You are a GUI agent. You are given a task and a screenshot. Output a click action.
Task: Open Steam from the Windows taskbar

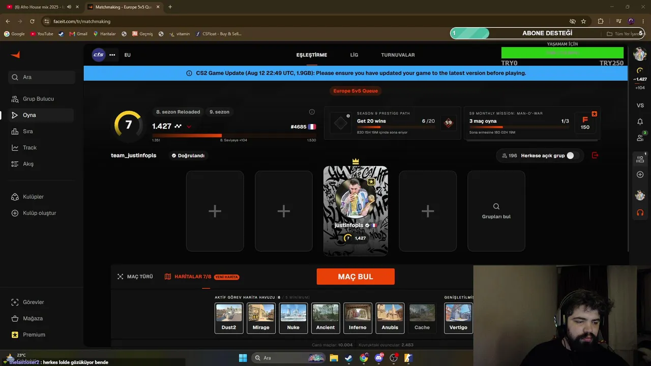(348, 358)
